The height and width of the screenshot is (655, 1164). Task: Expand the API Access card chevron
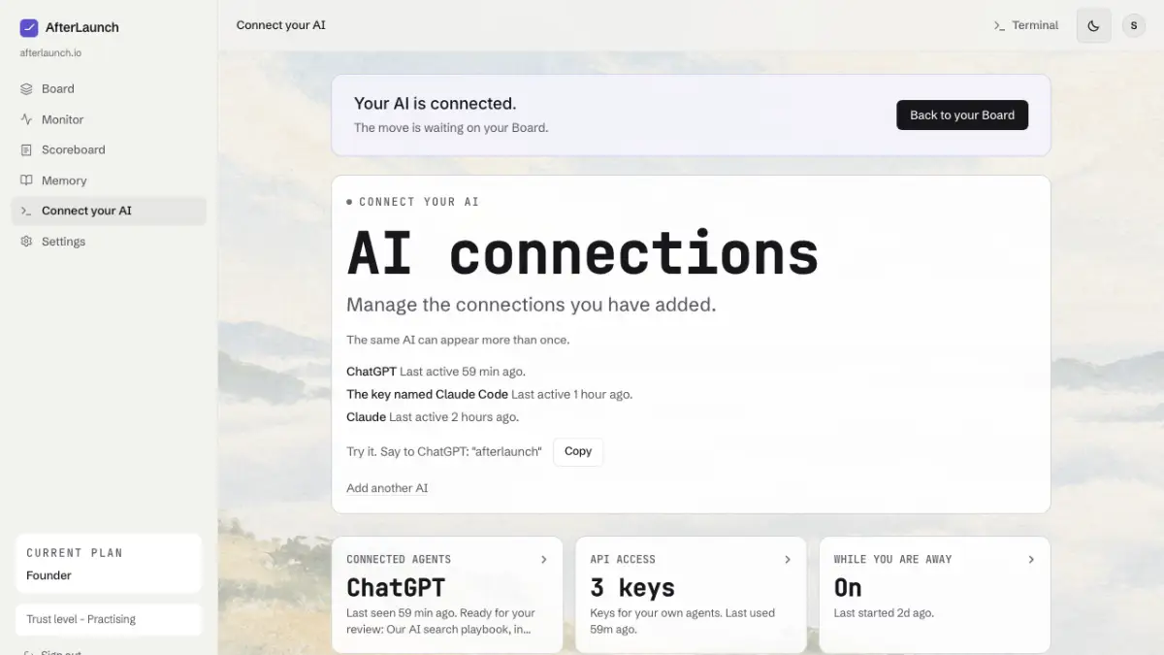point(788,559)
